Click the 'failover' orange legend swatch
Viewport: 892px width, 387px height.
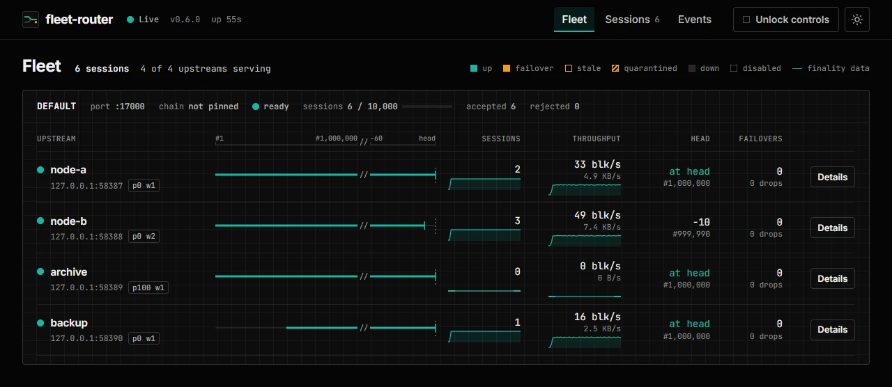(x=507, y=68)
